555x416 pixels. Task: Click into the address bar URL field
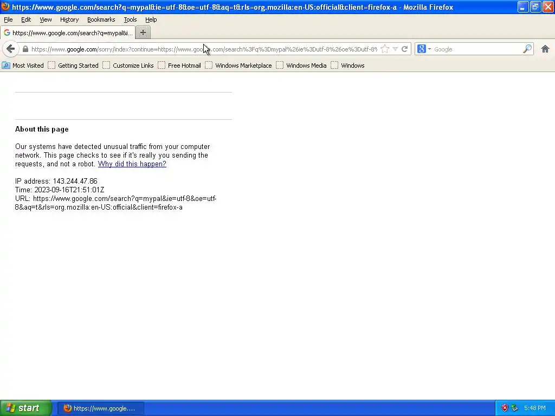pos(204,49)
